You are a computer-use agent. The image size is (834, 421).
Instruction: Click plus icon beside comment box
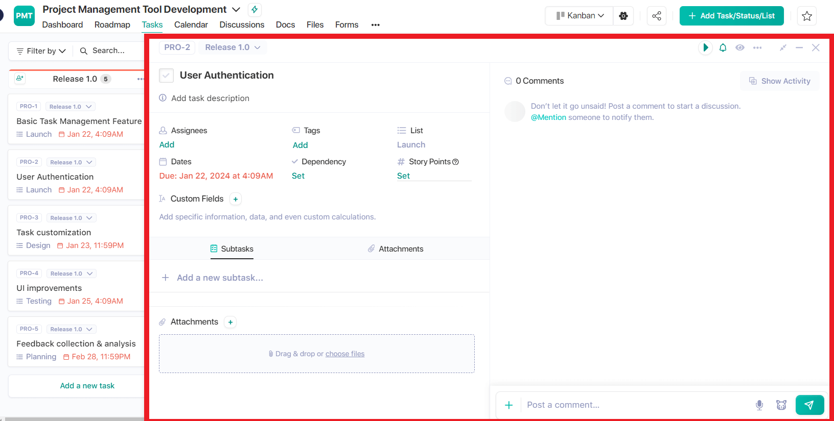pyautogui.click(x=509, y=405)
